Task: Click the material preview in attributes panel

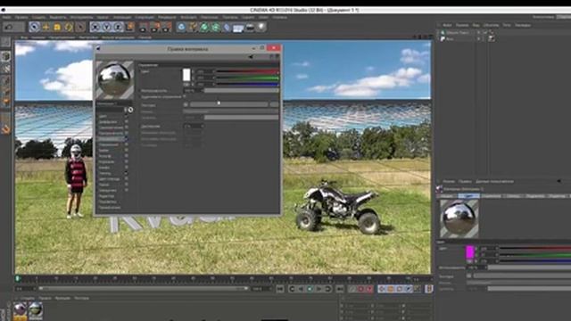Action: [x=459, y=218]
